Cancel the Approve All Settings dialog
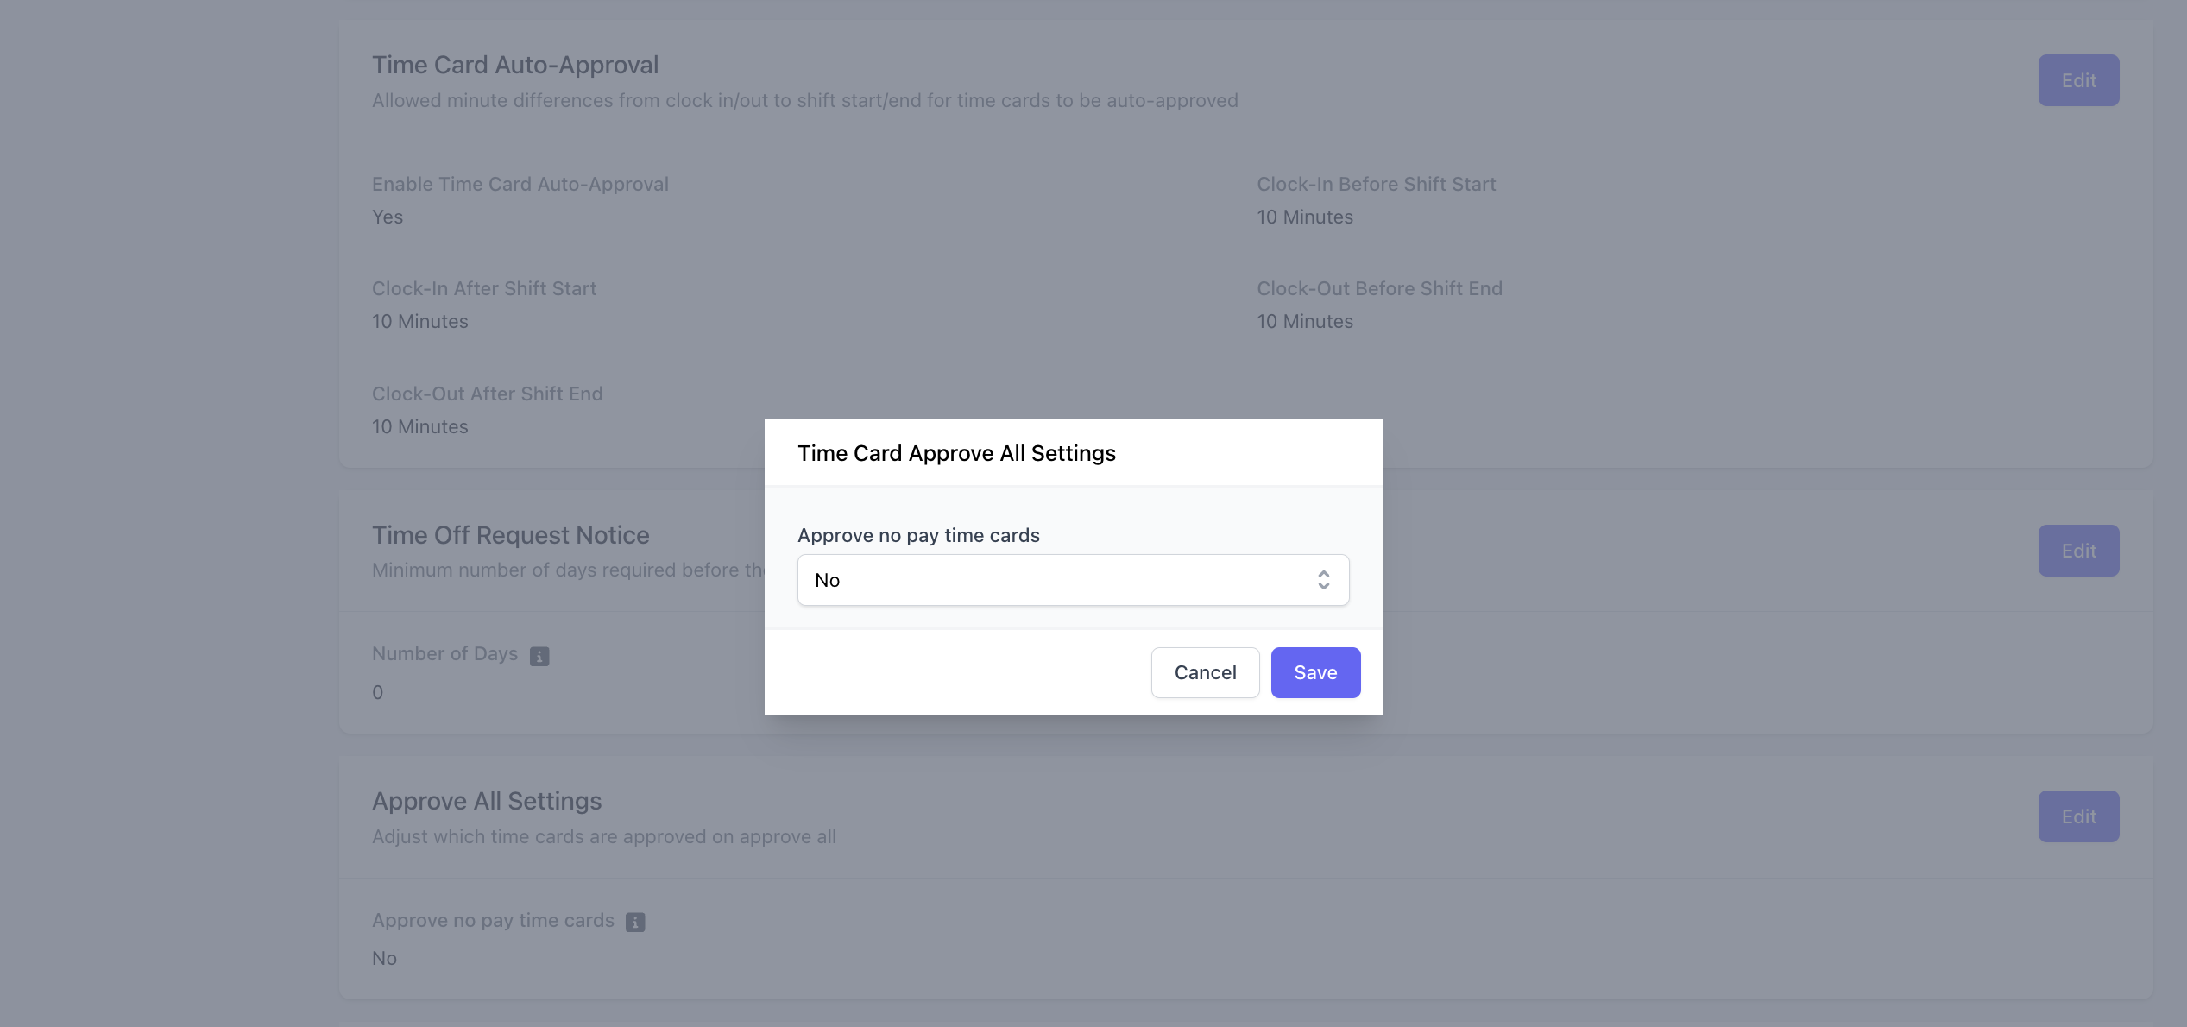 point(1205,672)
